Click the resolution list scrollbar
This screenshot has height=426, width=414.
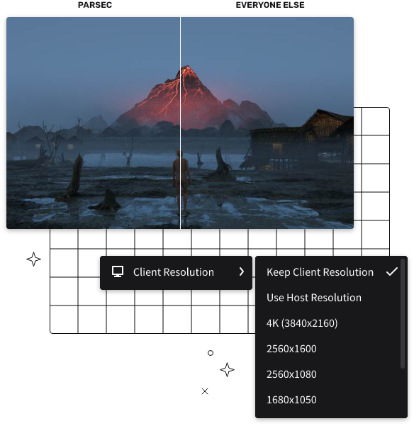click(x=403, y=314)
